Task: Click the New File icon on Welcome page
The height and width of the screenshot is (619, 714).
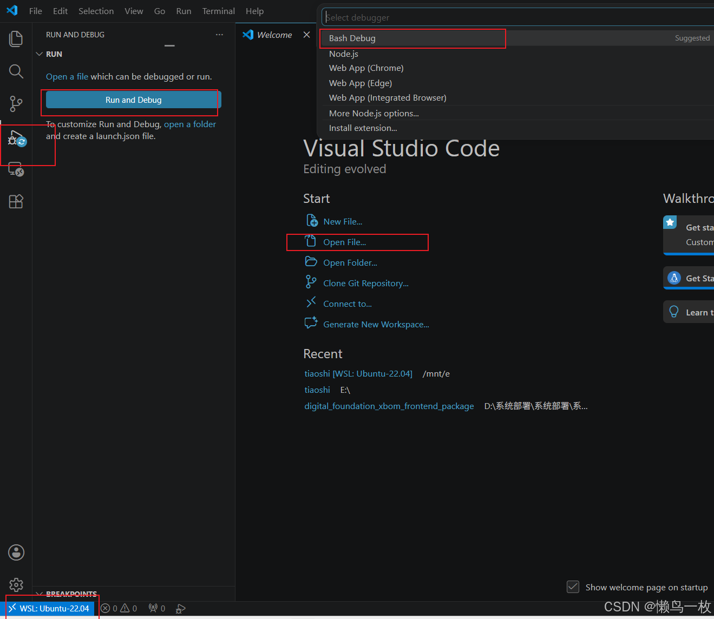Action: pos(312,221)
